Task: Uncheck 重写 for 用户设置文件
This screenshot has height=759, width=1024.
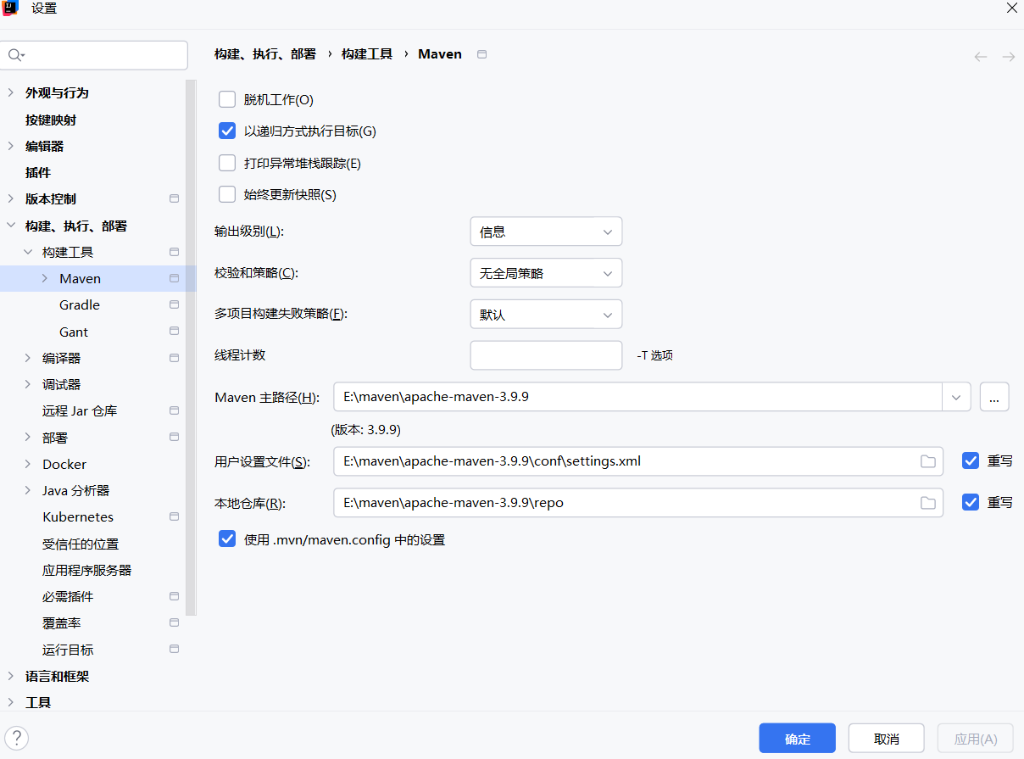Action: click(x=971, y=460)
